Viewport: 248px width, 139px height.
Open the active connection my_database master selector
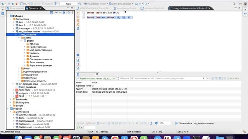[96, 3]
